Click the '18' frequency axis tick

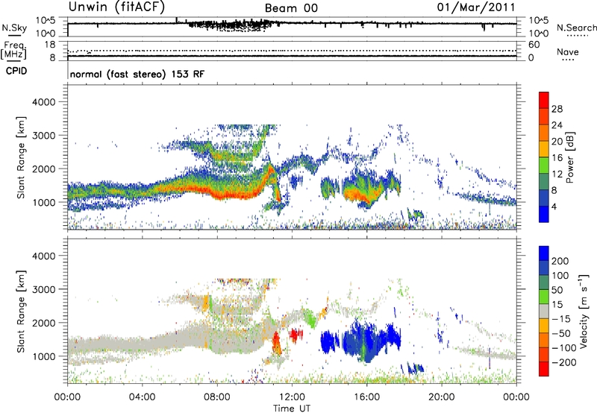[x=50, y=45]
